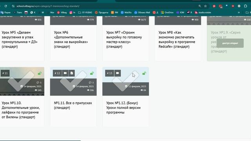This screenshot has height=141, width=251.
Task: Open lesson Урок №5 «Делаем закругления» title
Action: 20,40
